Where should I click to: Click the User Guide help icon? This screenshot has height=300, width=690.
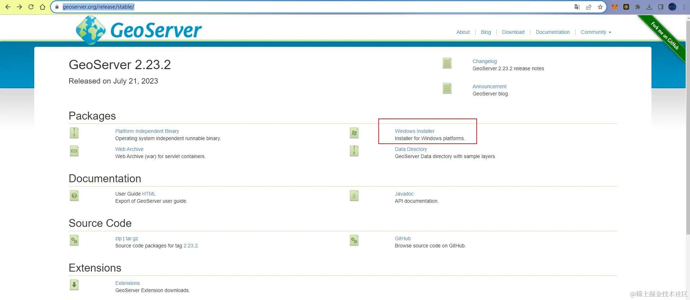coord(74,196)
